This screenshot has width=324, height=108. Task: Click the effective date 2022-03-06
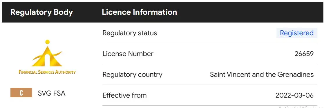[x=294, y=95]
